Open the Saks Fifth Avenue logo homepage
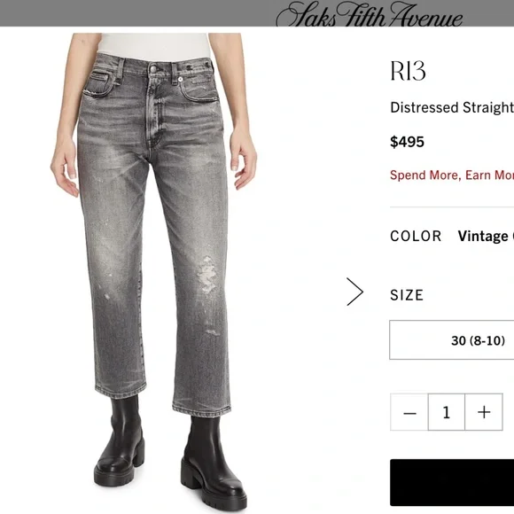The image size is (514, 514). [370, 14]
